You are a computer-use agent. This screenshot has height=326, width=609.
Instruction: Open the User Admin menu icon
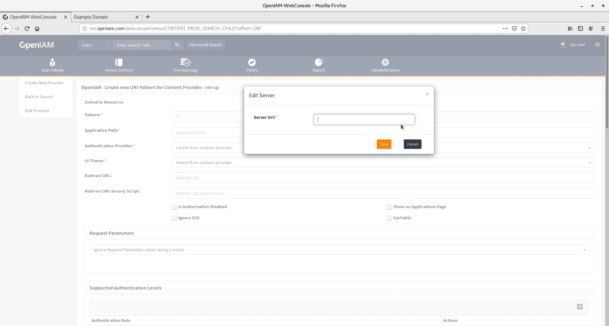(x=52, y=62)
